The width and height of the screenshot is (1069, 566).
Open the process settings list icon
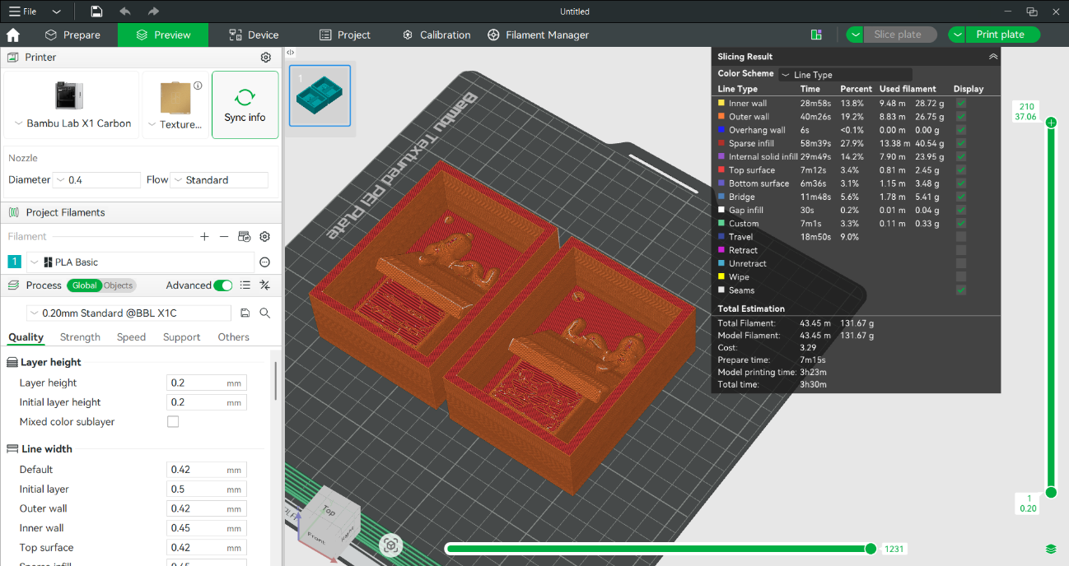(245, 285)
